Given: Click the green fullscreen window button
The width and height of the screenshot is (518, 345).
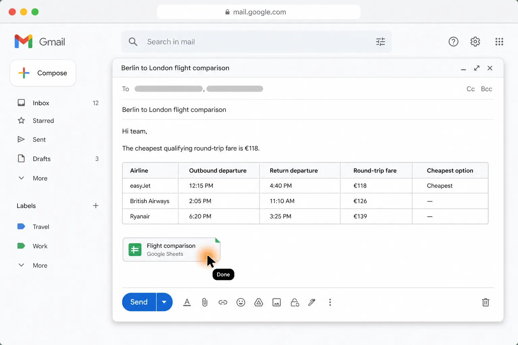Looking at the screenshot, I should 35,12.
